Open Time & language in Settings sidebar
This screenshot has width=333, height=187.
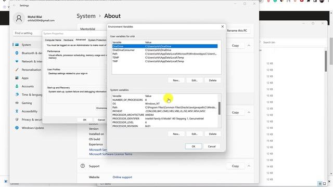[x=28, y=95]
